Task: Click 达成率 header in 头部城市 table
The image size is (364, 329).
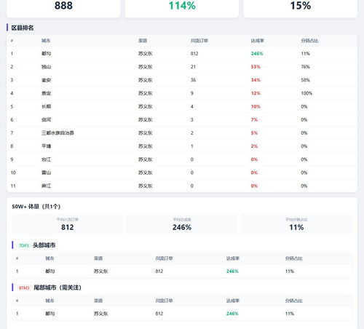Action: pyautogui.click(x=233, y=258)
